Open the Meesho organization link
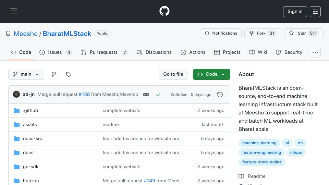Viewport: 329px width, 185px height. [26, 34]
